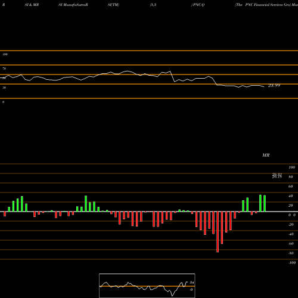Click the MR axis label '-100'

tap(292, 263)
